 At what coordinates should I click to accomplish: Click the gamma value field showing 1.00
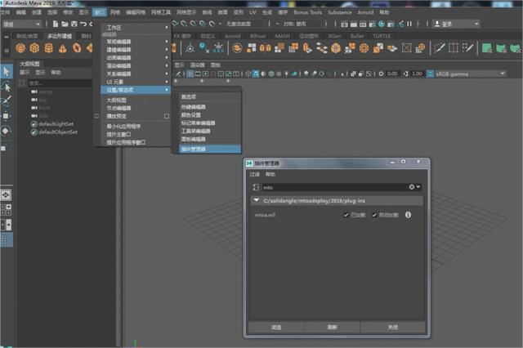(417, 74)
